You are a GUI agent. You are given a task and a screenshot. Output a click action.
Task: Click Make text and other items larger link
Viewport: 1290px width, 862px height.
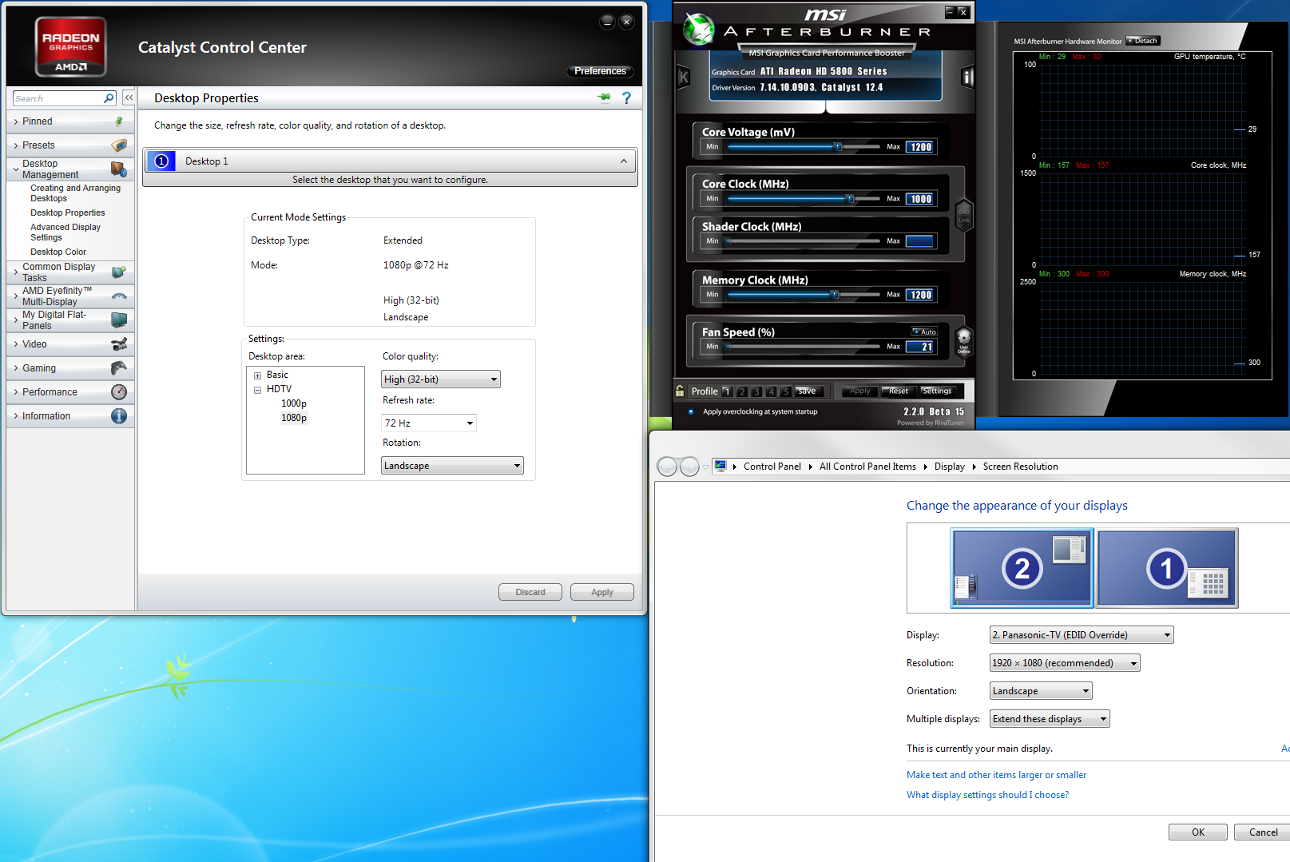(x=996, y=775)
